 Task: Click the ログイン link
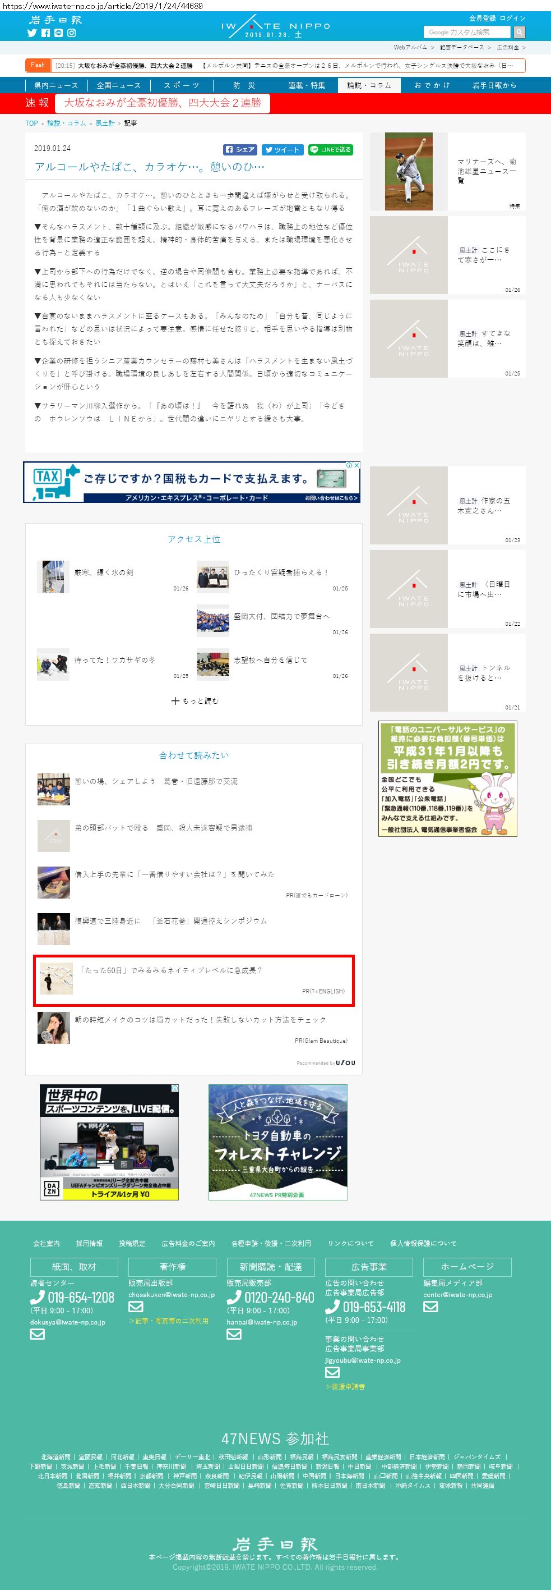tap(513, 19)
